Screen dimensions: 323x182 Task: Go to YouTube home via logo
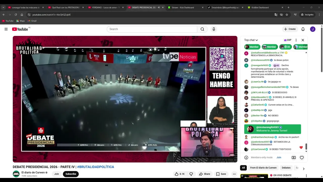tap(20, 29)
